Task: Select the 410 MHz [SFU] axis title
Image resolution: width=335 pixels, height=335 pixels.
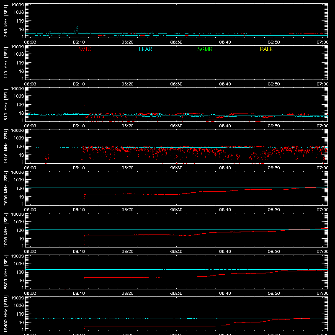Action: [6, 62]
